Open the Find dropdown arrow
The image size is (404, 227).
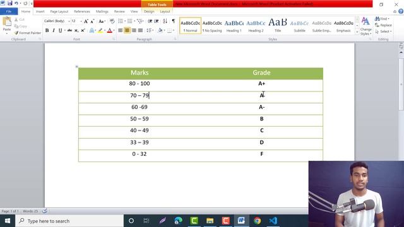pos(388,19)
